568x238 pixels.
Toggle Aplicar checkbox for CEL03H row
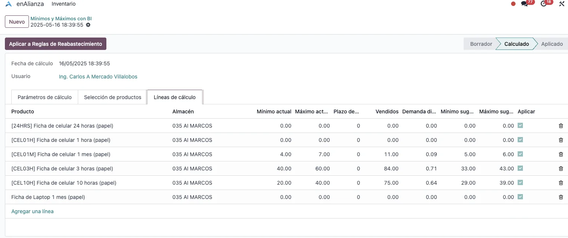(x=520, y=169)
